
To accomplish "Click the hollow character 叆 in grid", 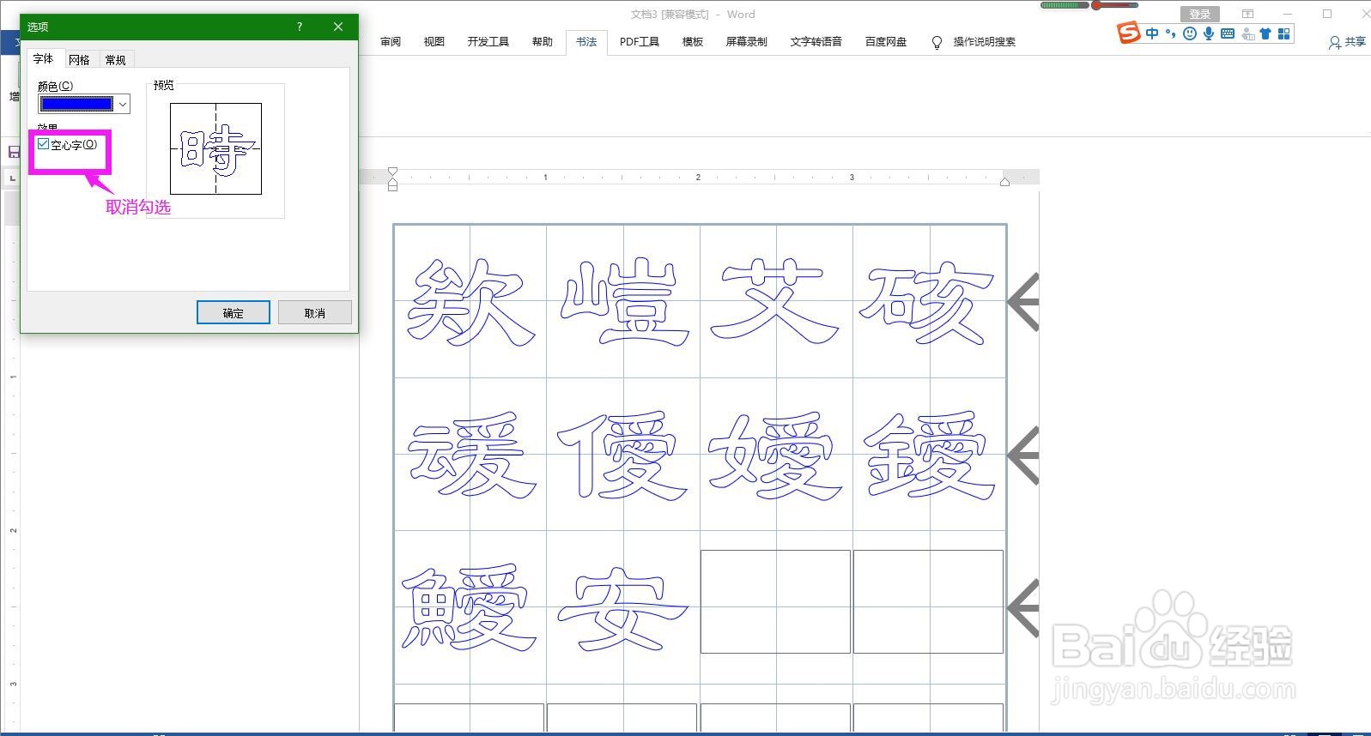I will tap(471, 455).
